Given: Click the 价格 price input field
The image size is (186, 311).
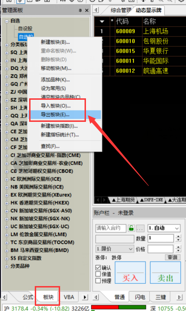Looking at the screenshot, I should [161, 249].
